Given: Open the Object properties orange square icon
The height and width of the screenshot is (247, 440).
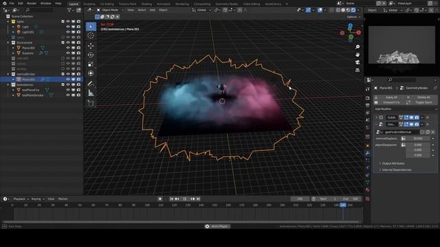Looking at the screenshot, I should [367, 145].
